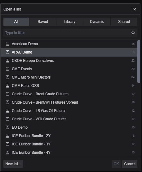Cancel the Open a list dialog
The image size is (142, 172).
pos(130,164)
